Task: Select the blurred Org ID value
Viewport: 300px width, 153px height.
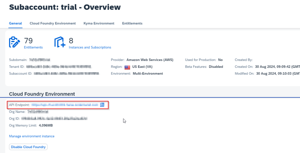Action: tap(54, 118)
